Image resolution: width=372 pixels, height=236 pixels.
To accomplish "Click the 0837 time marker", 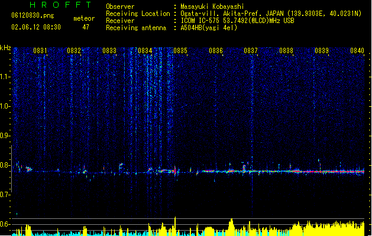I will point(251,51).
